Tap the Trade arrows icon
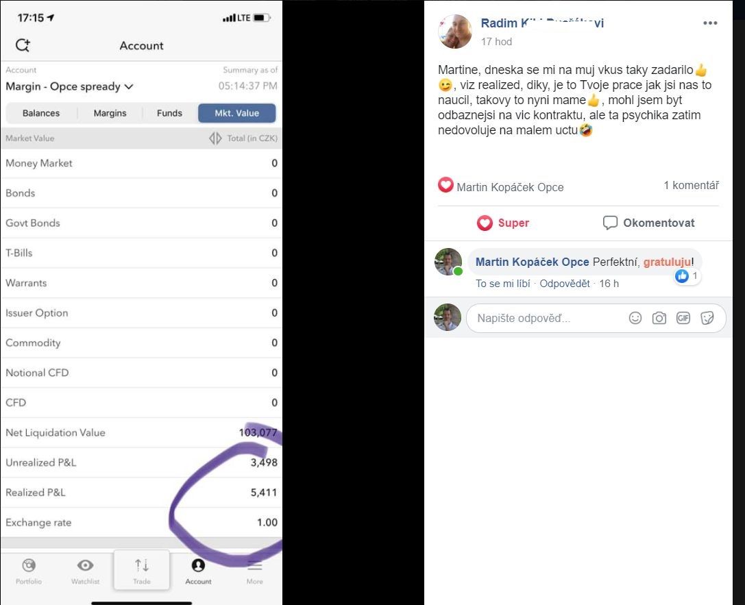This screenshot has width=745, height=605. click(142, 565)
